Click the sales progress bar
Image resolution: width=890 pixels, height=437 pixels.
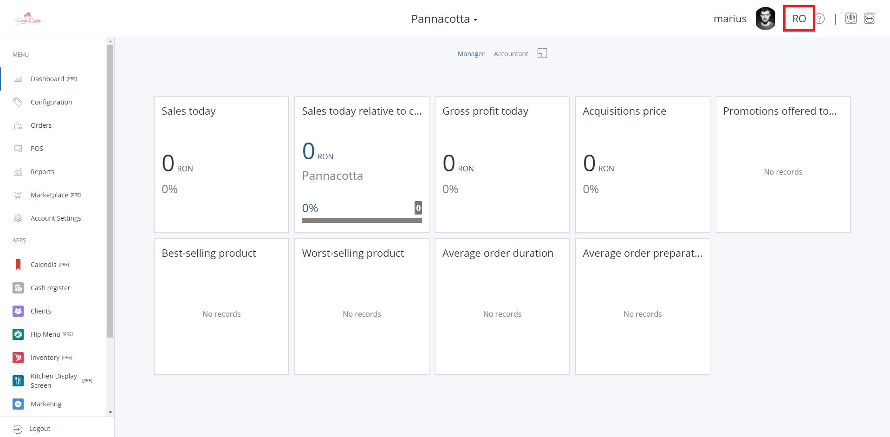point(362,221)
